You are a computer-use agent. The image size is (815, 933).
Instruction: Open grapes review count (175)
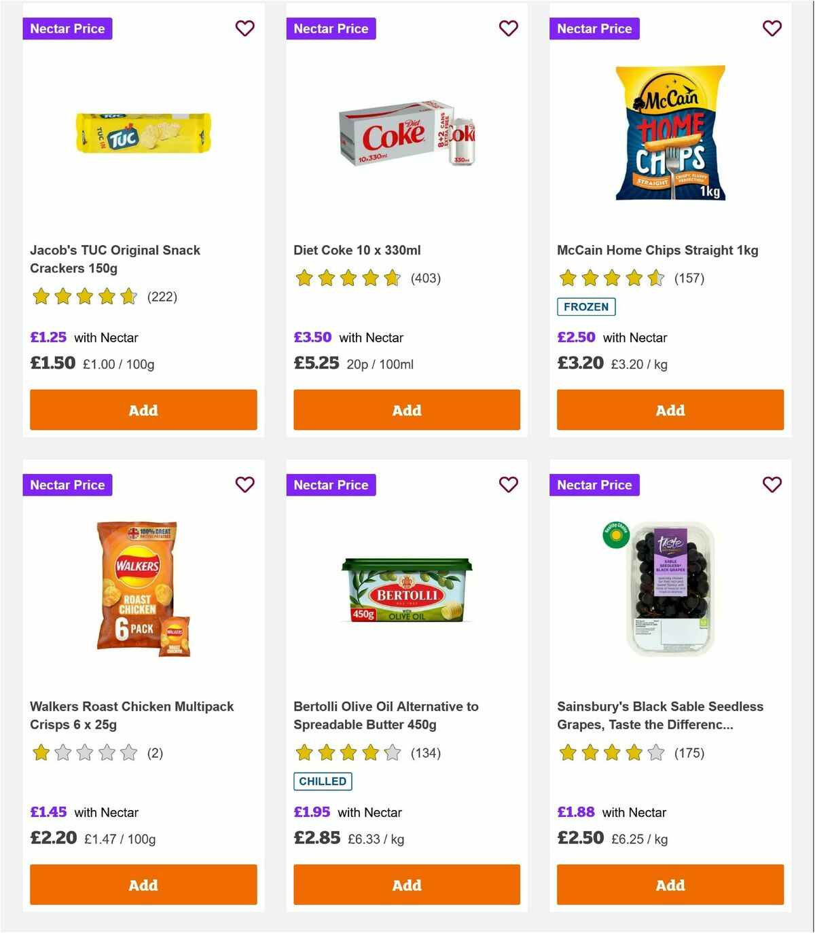pyautogui.click(x=689, y=753)
